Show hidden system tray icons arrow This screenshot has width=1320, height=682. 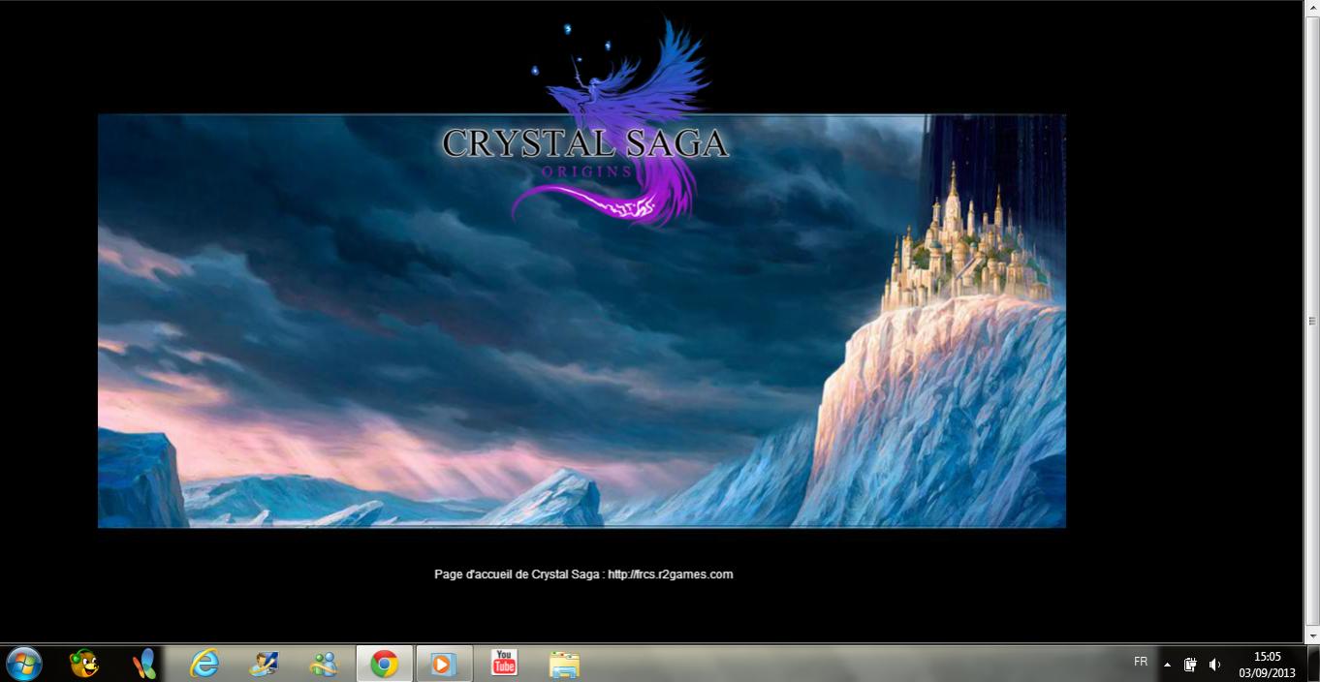[x=1167, y=665]
